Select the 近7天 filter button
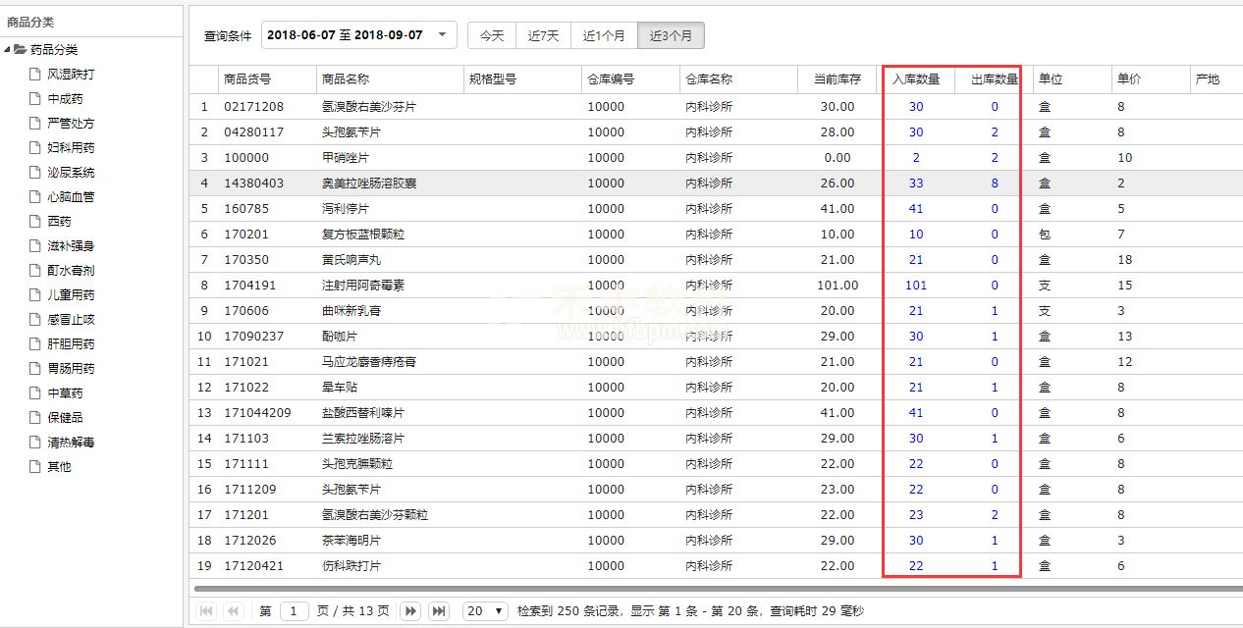This screenshot has height=628, width=1243. [x=543, y=35]
